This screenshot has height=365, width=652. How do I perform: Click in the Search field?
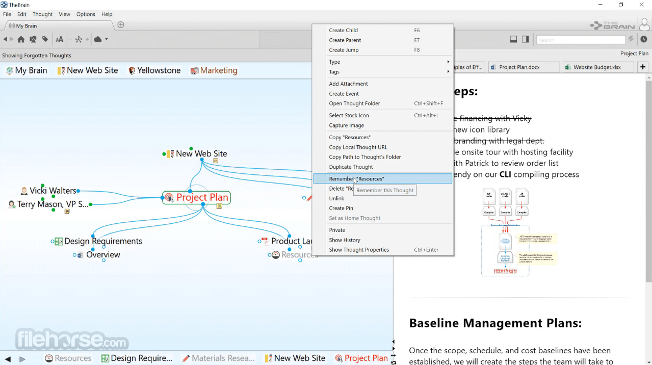tap(581, 39)
